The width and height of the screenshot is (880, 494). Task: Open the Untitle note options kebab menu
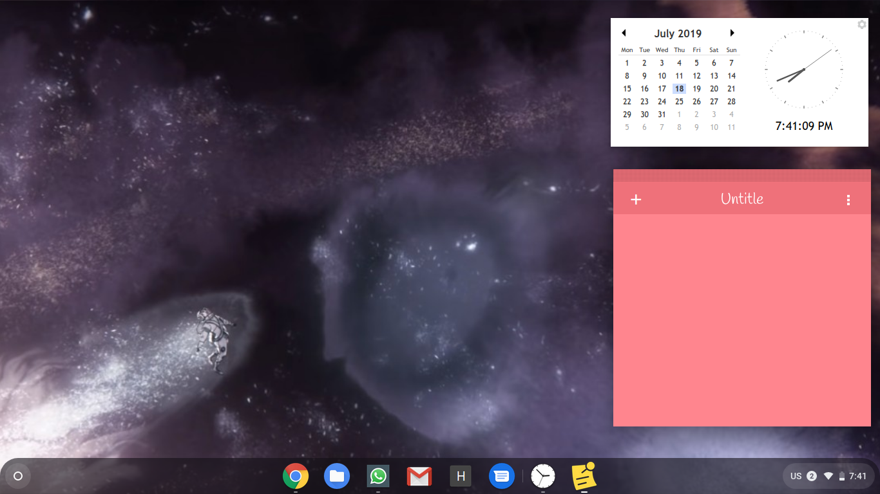pyautogui.click(x=848, y=199)
